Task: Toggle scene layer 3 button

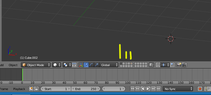Action: click(126, 64)
